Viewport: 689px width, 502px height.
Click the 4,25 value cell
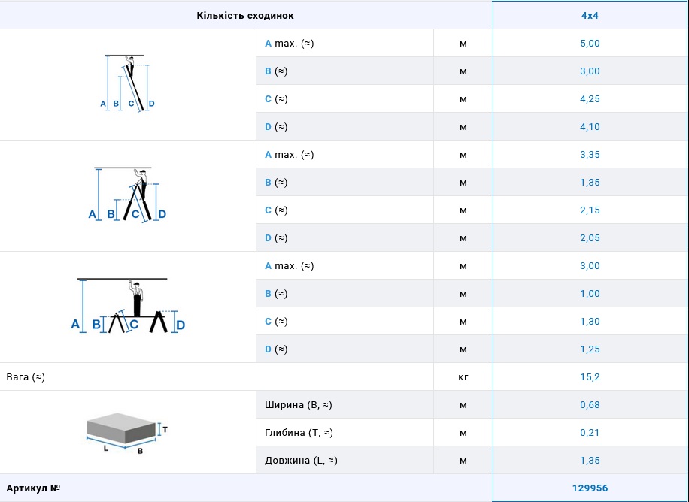coord(590,99)
